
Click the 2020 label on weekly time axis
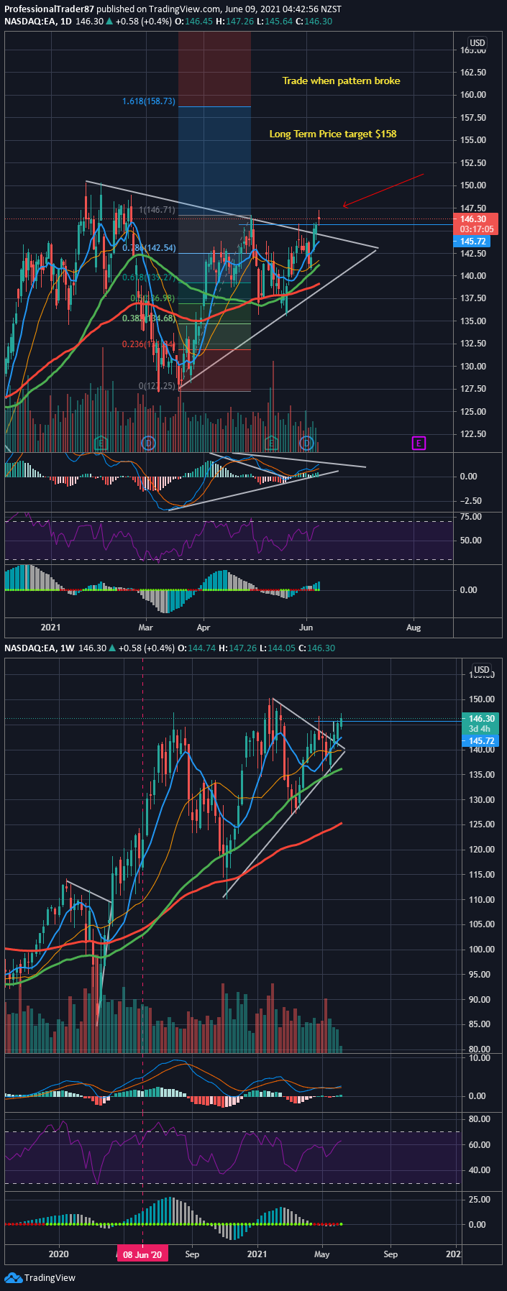click(59, 1254)
